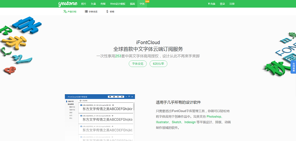The width and height of the screenshot is (296, 141).
Task: Click the 625元/季 price button
Action: [158, 64]
